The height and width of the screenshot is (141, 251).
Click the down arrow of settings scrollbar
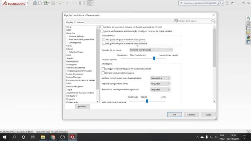215,101
